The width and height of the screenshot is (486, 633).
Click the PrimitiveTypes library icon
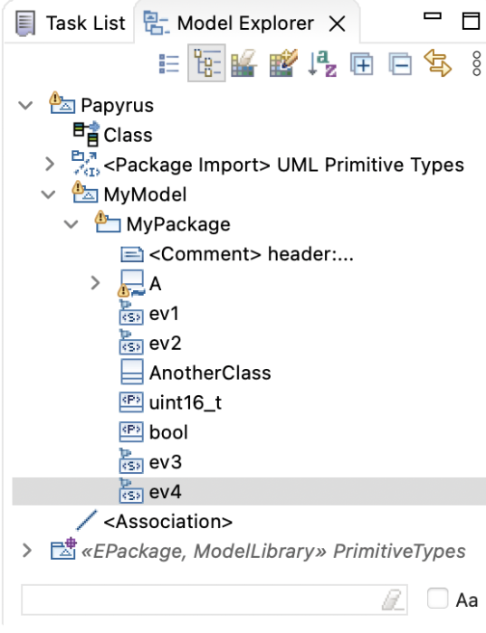click(x=63, y=549)
